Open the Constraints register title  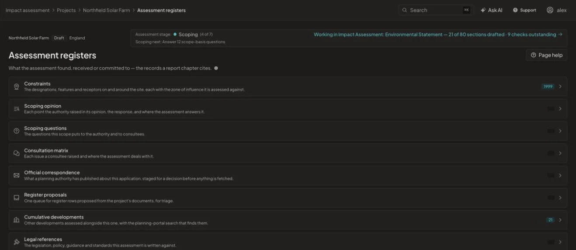coord(37,83)
